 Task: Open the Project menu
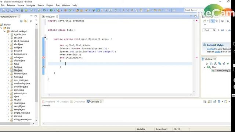tap(50, 5)
